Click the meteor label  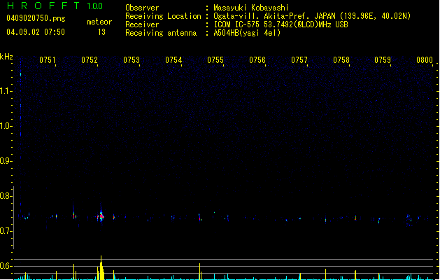tap(99, 22)
